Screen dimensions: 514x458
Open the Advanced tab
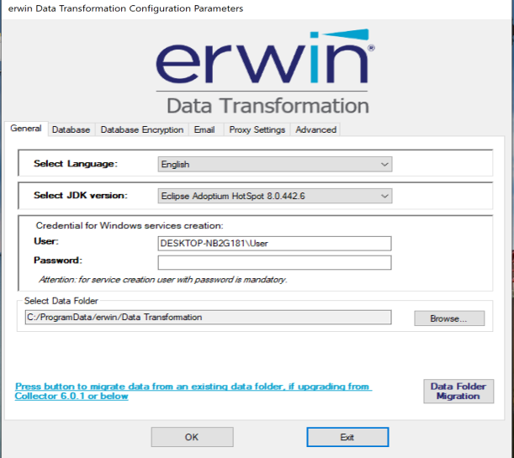(x=315, y=129)
